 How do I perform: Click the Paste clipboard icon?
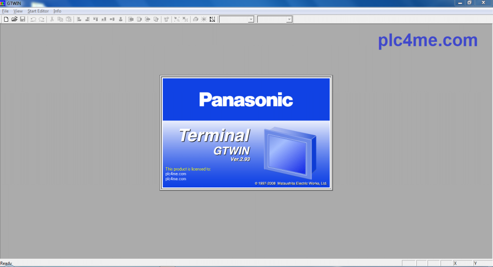coord(68,19)
